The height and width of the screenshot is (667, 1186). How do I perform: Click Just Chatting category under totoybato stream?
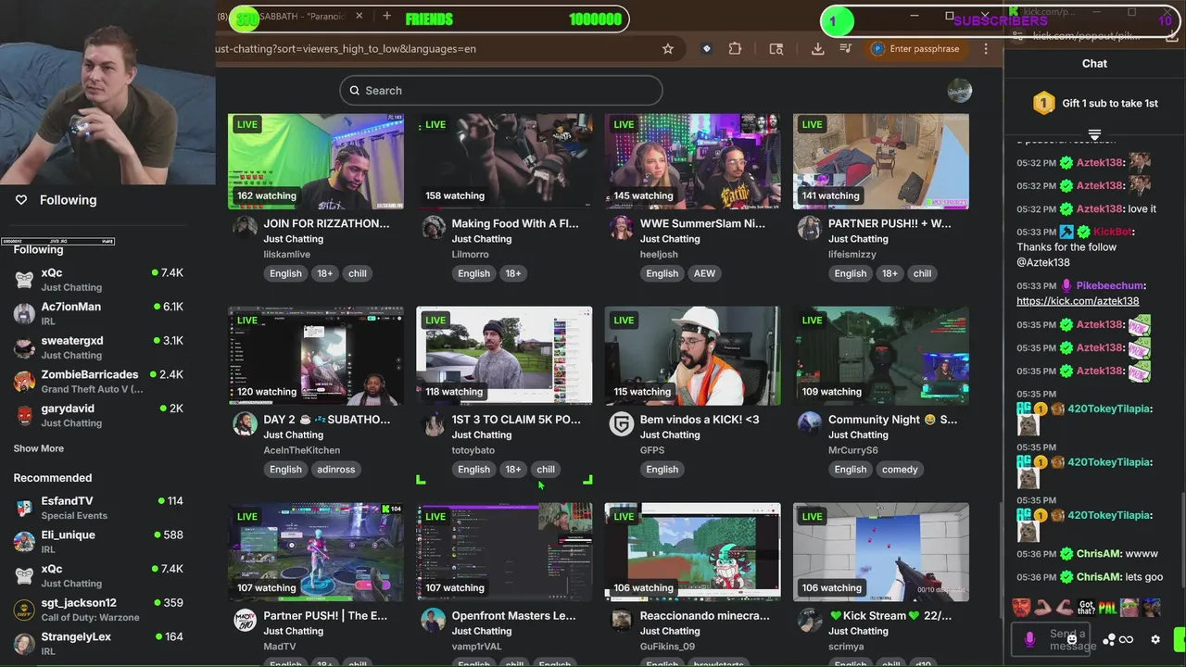tap(482, 435)
